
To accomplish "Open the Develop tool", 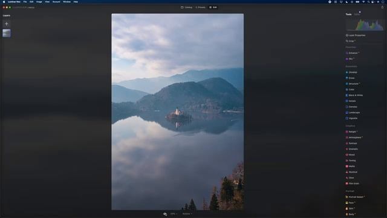I will click(x=351, y=72).
